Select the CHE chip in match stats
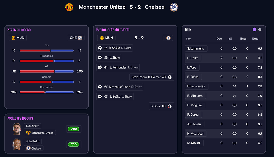274x157 pixels. click(76, 38)
